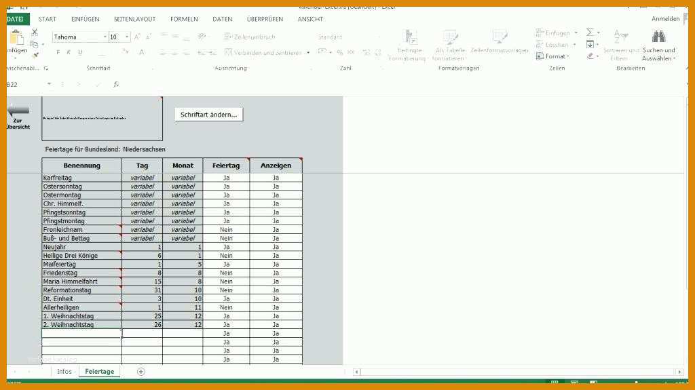This screenshot has height=390, width=695.
Task: Click the Anzeigen column header
Action: pos(276,165)
